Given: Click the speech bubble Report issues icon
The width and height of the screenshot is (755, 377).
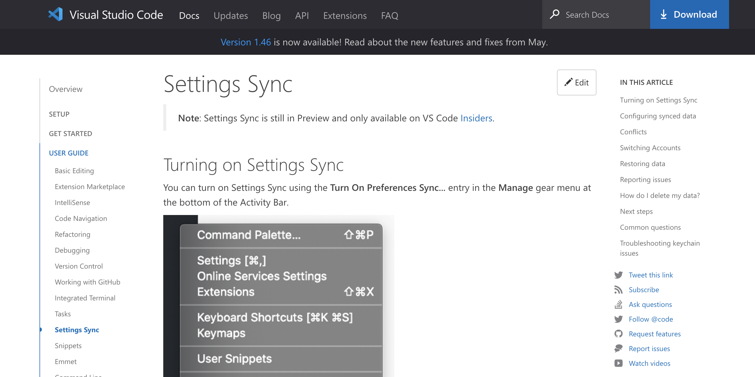Looking at the screenshot, I should pos(619,348).
